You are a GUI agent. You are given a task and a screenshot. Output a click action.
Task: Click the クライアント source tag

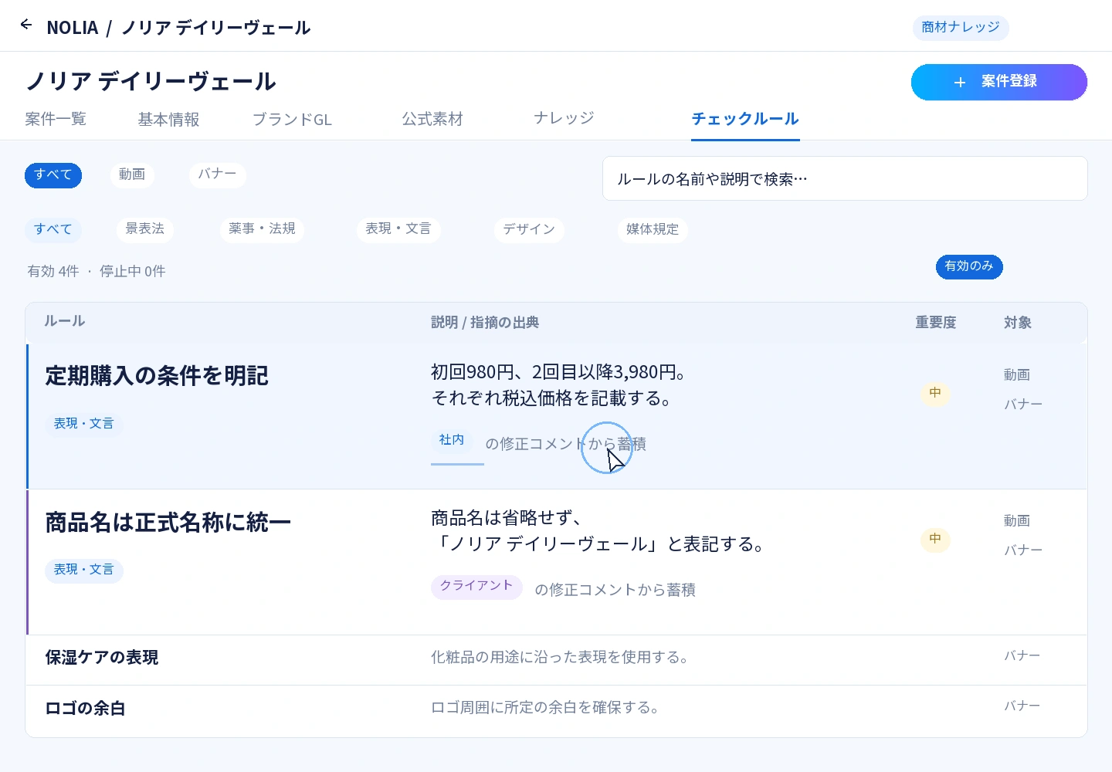476,586
